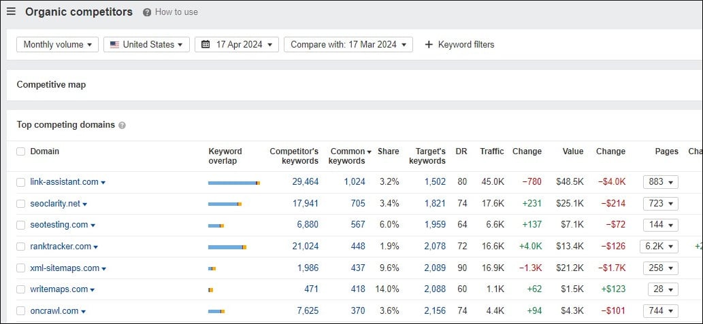Open the United States country dropdown
Screen dimensions: 703x324
pyautogui.click(x=146, y=44)
